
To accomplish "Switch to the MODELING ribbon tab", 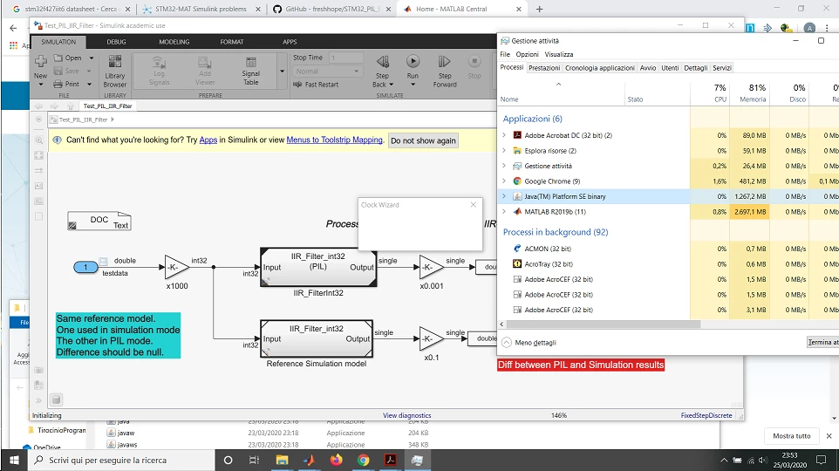I will point(174,42).
